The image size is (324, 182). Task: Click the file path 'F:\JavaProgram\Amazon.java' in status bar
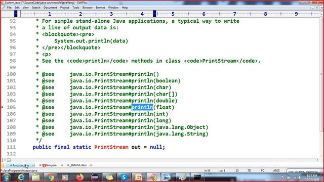[19, 171]
